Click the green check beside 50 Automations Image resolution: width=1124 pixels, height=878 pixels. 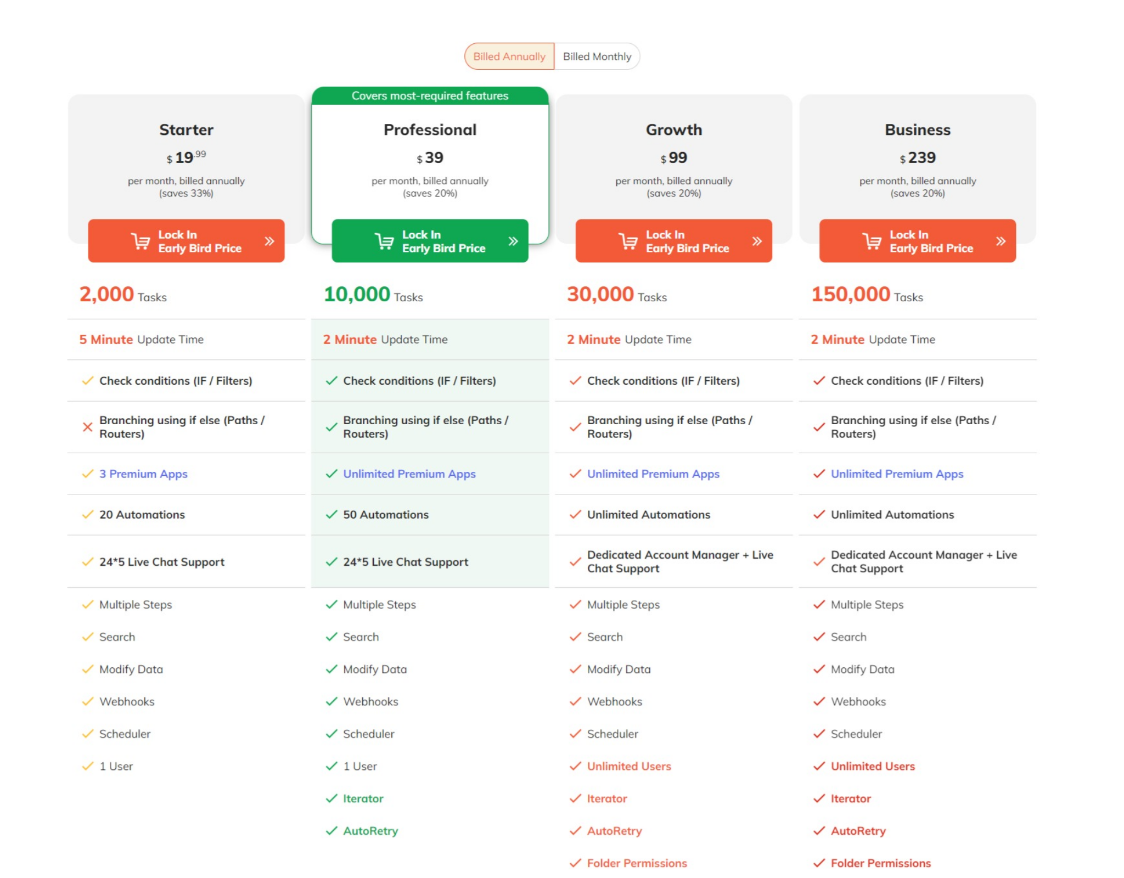[331, 514]
